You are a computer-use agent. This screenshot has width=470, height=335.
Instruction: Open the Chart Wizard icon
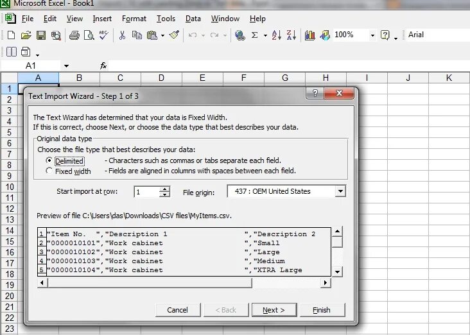310,35
